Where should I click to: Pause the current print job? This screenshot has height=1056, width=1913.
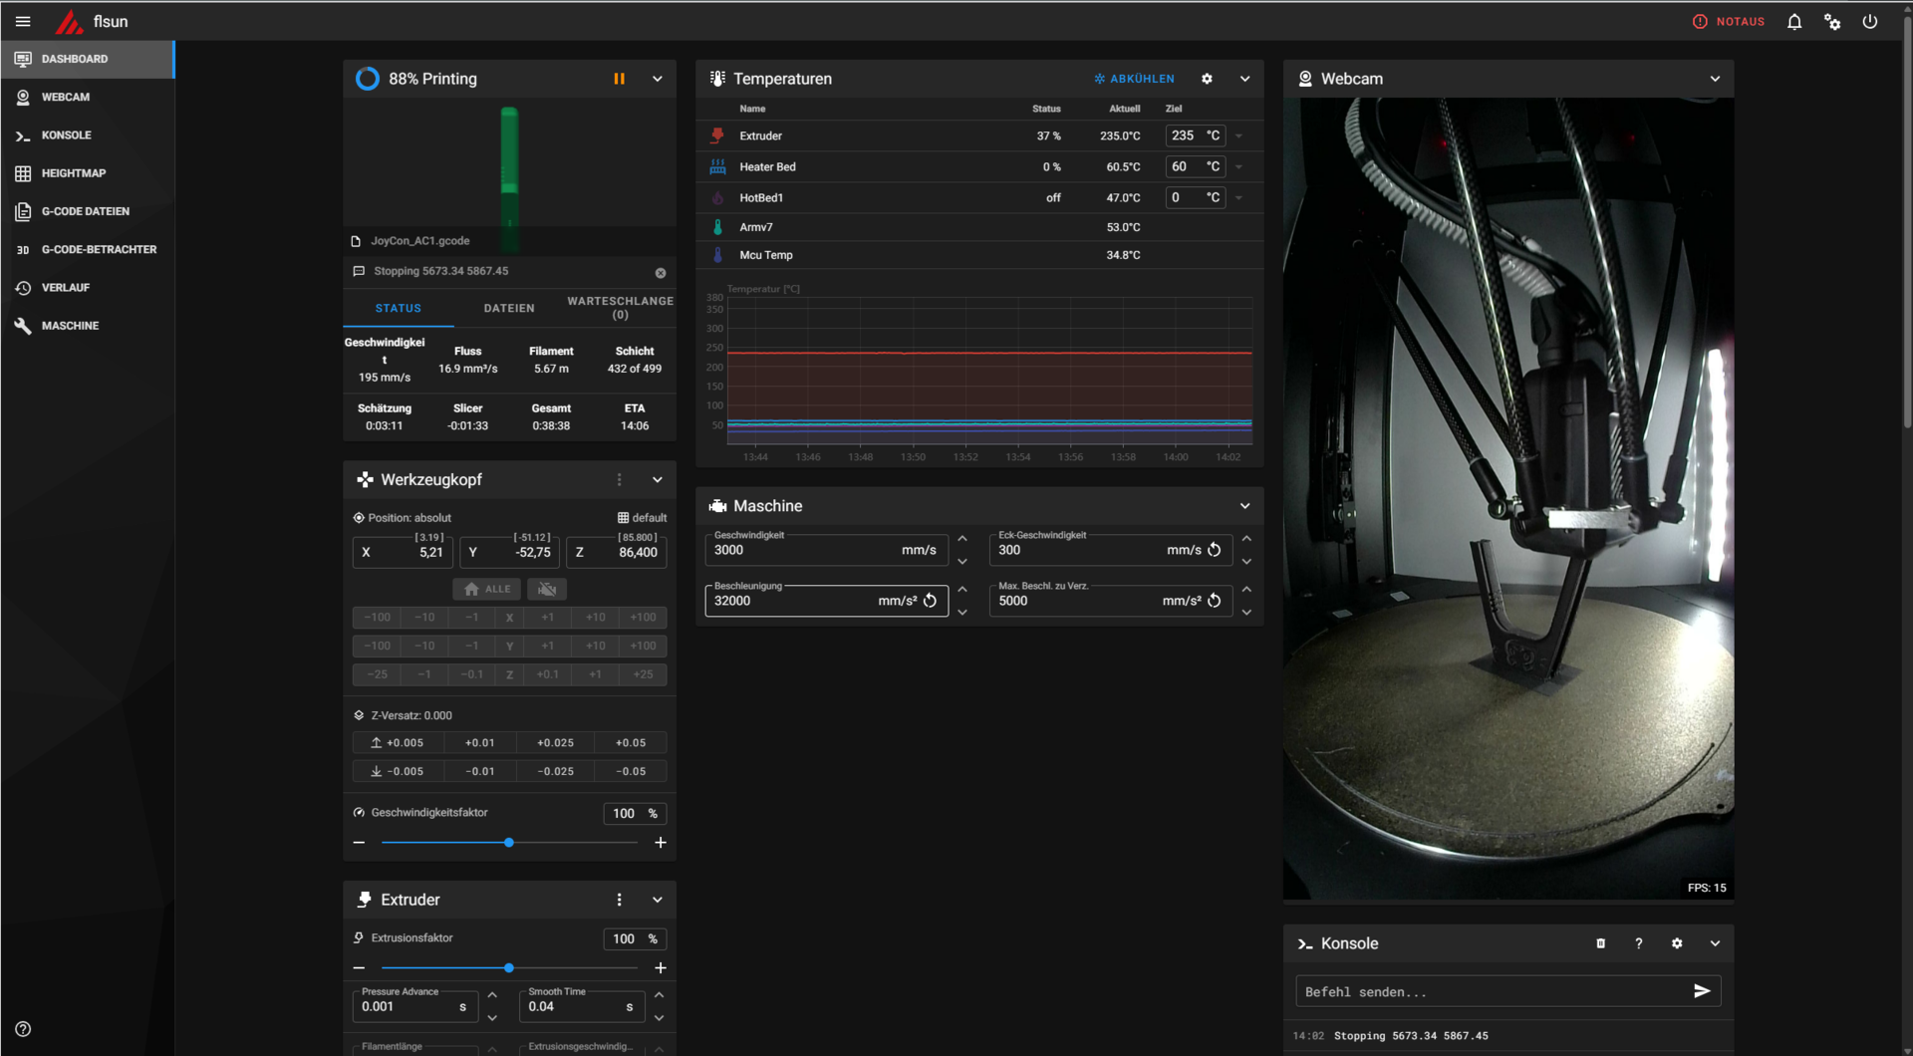coord(619,79)
